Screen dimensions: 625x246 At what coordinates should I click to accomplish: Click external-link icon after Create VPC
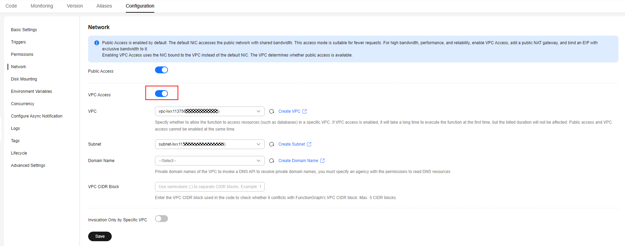tap(304, 111)
